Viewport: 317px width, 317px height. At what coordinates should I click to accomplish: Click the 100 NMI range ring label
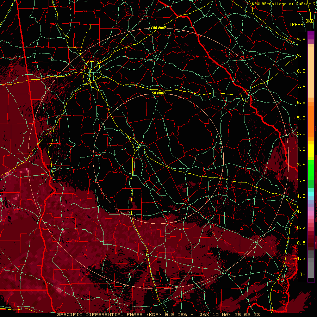[158, 28]
